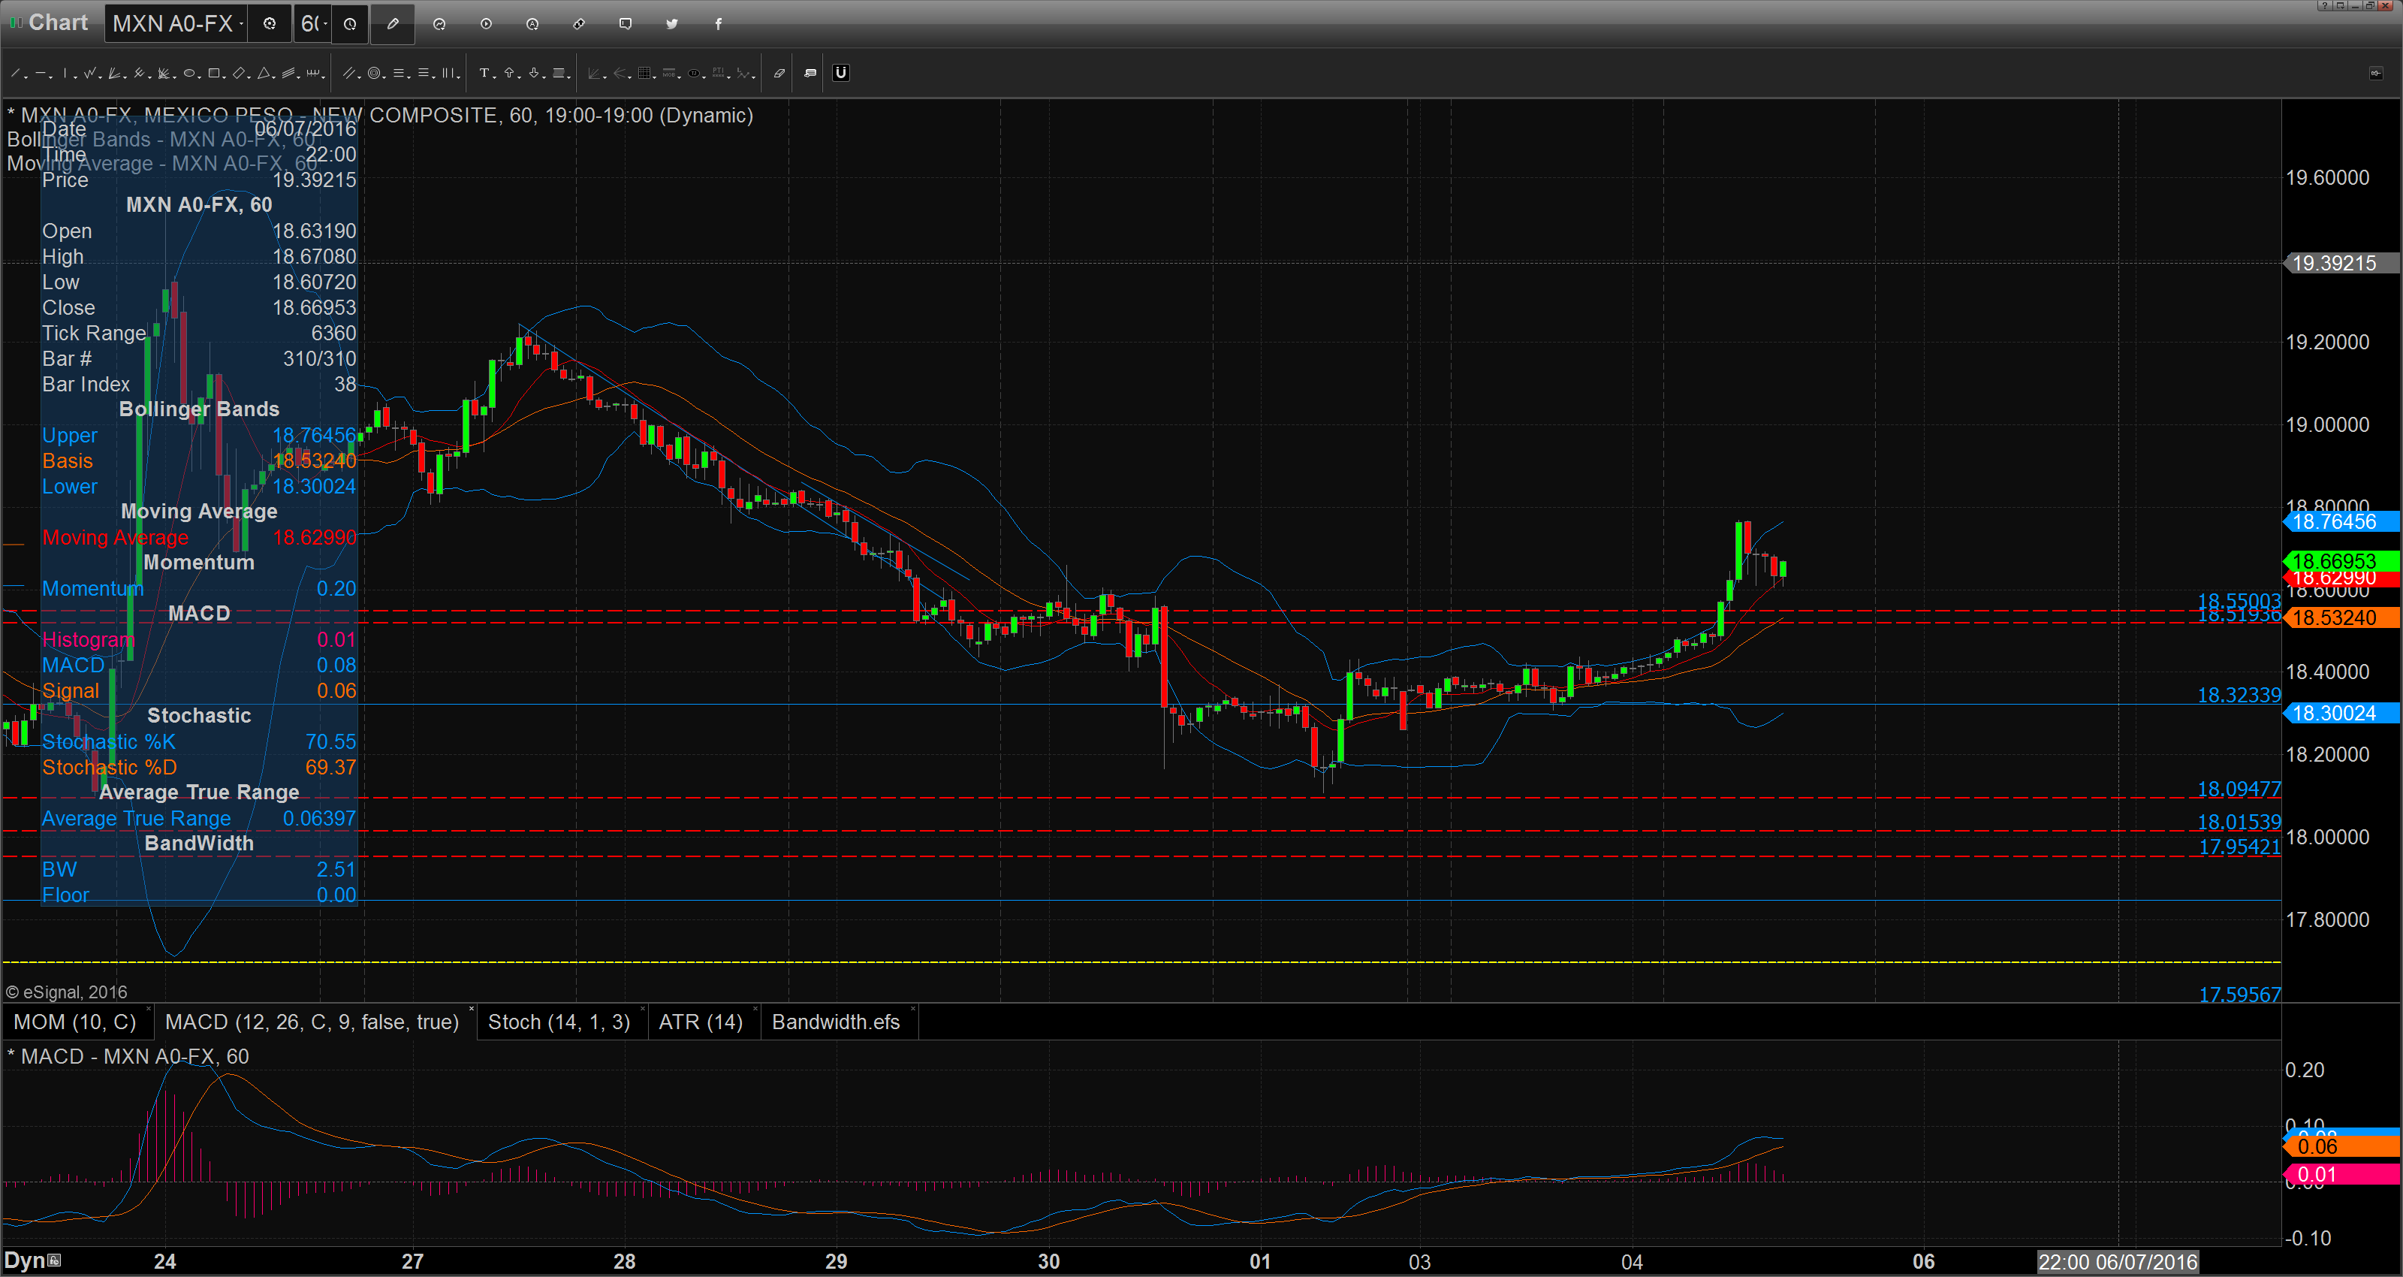Click the 18.09477 red dashed line label
The width and height of the screenshot is (2403, 1277).
pyautogui.click(x=2239, y=789)
